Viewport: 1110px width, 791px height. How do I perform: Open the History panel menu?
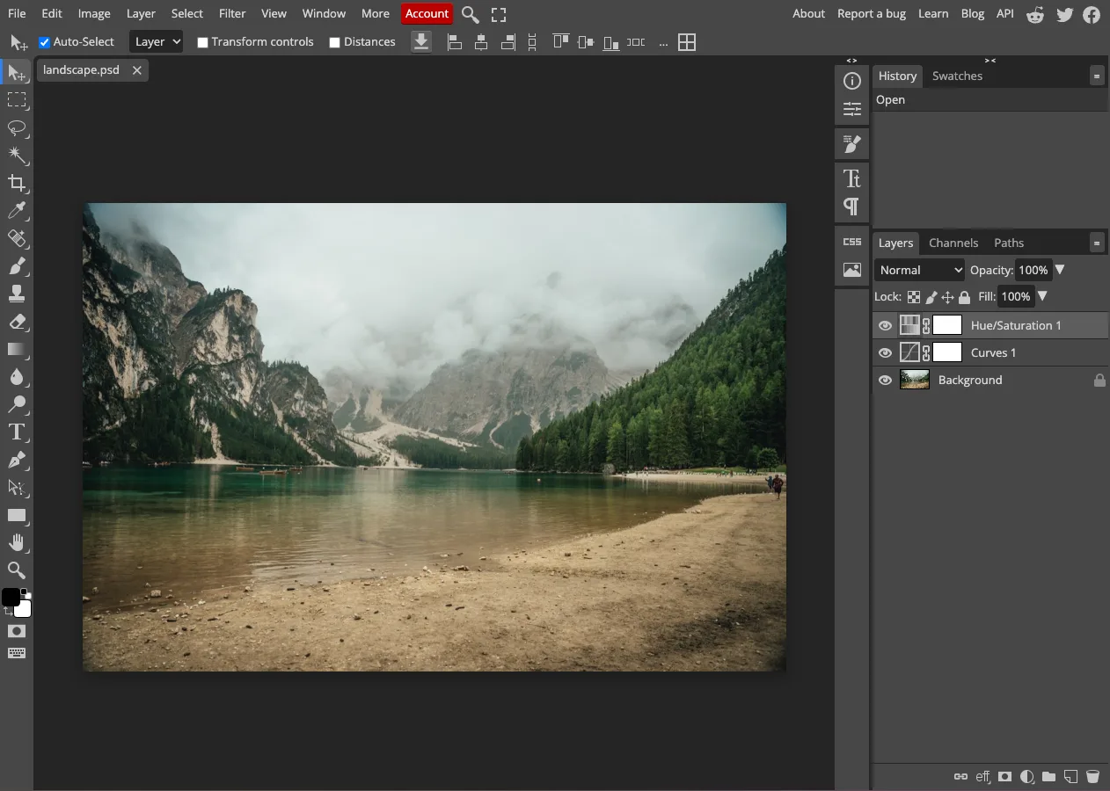1097,76
